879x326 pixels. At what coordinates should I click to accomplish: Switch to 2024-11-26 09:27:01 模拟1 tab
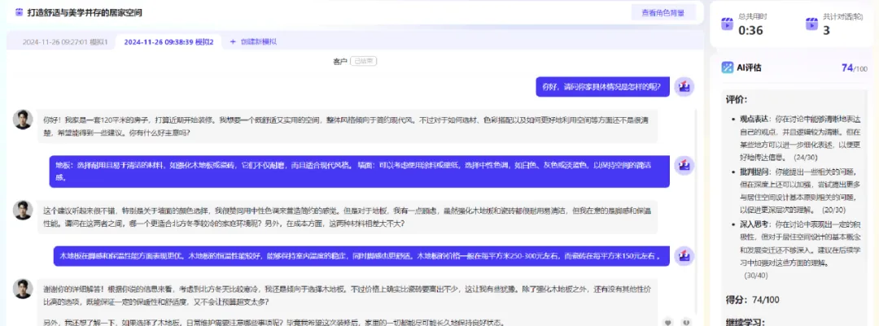point(65,41)
